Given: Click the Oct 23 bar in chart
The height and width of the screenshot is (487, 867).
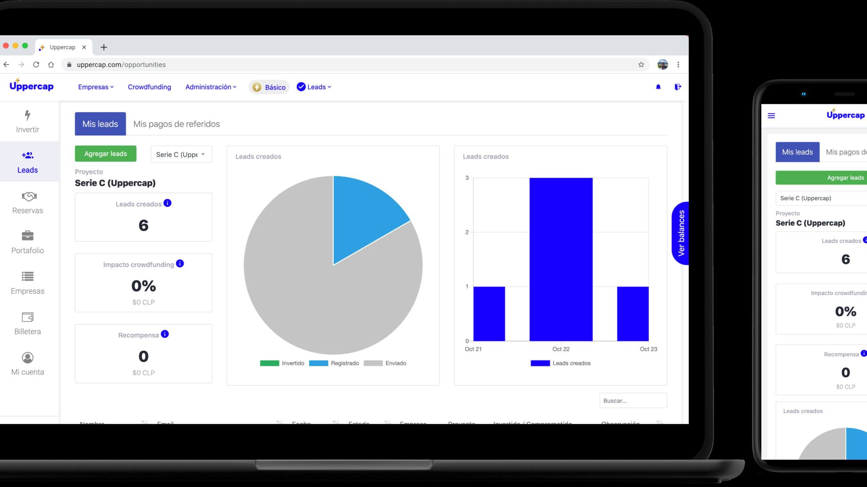Looking at the screenshot, I should tap(633, 314).
